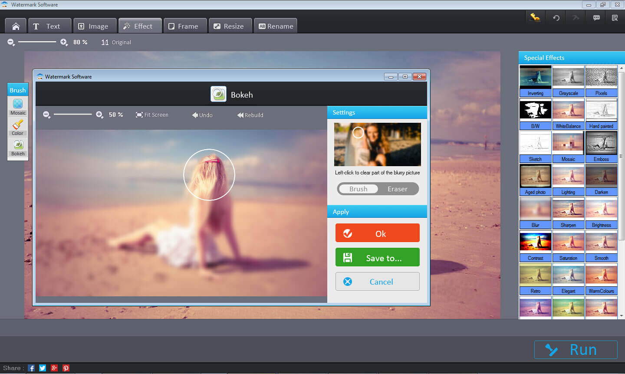Open the Frame tab
Viewport: 625px width, 374px height.
pyautogui.click(x=183, y=26)
